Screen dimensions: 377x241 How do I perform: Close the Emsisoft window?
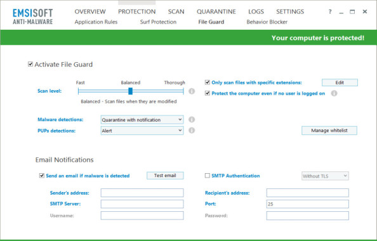(365, 11)
